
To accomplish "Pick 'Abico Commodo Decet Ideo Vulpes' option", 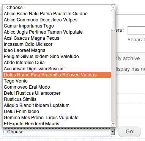I will pyautogui.click(x=57, y=20).
